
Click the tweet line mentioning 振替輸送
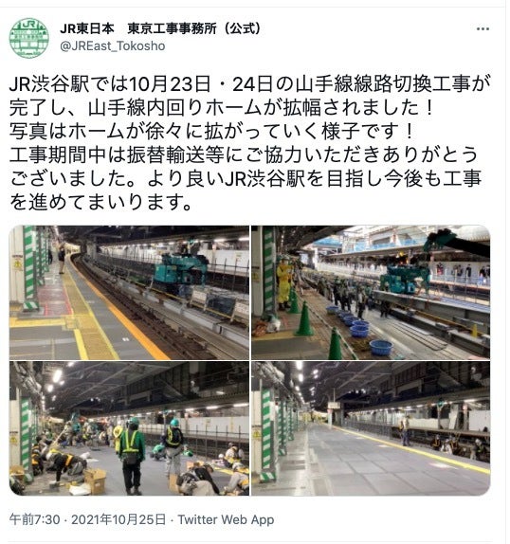point(244,154)
